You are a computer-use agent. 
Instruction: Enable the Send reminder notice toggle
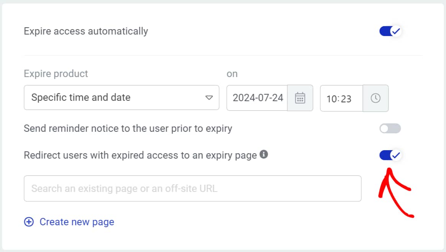click(x=390, y=129)
